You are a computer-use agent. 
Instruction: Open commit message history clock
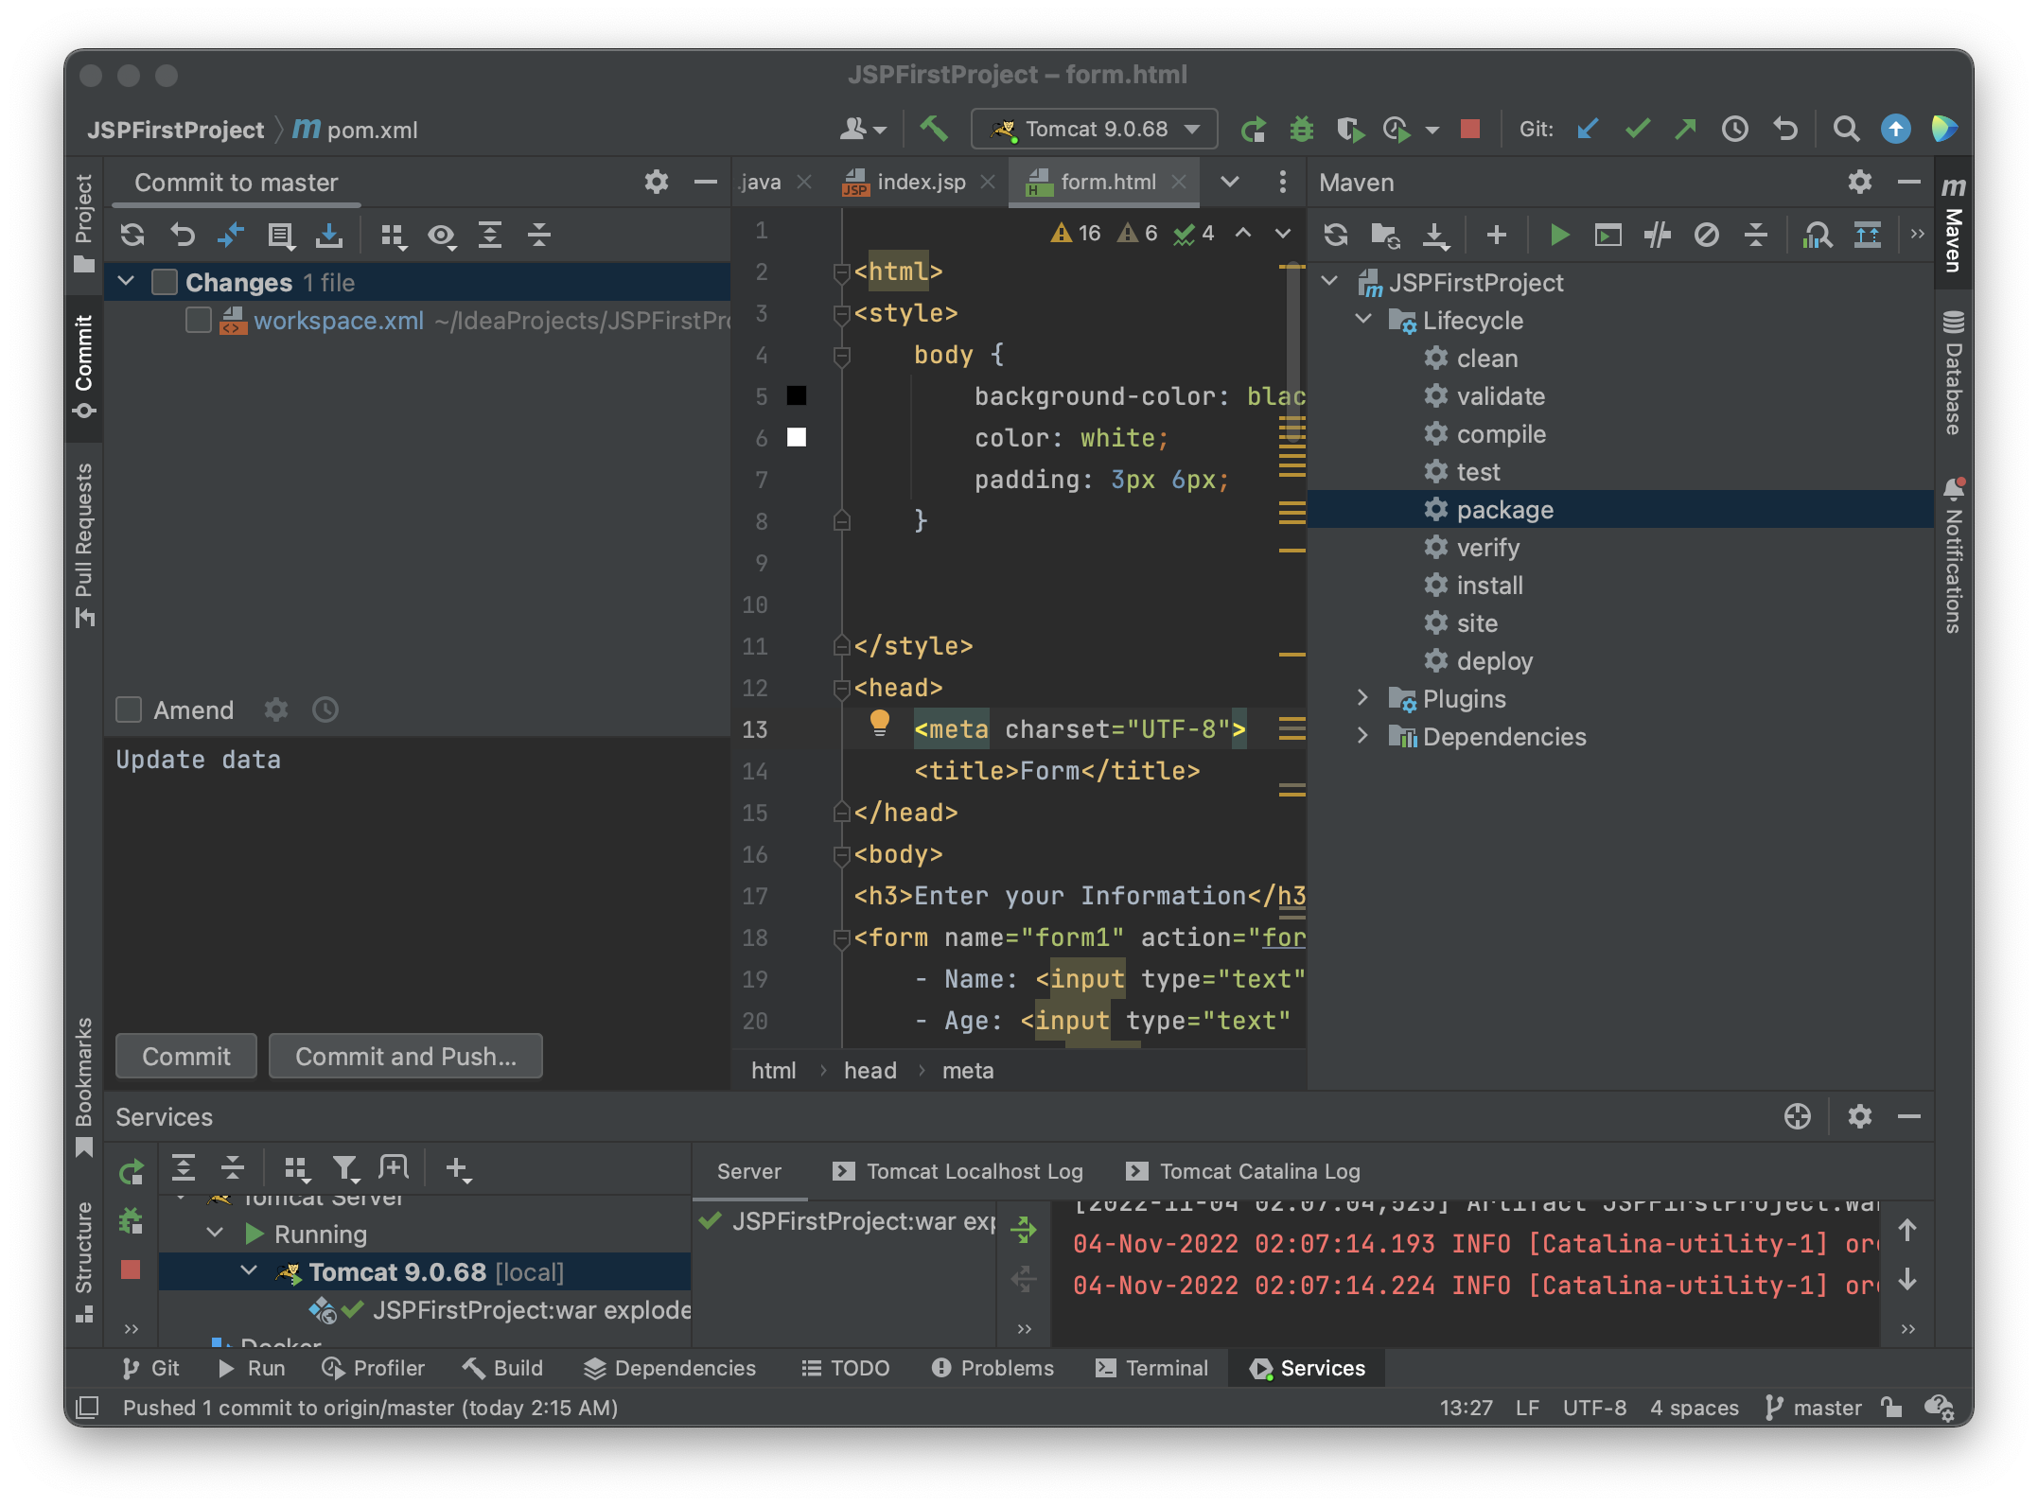325,709
